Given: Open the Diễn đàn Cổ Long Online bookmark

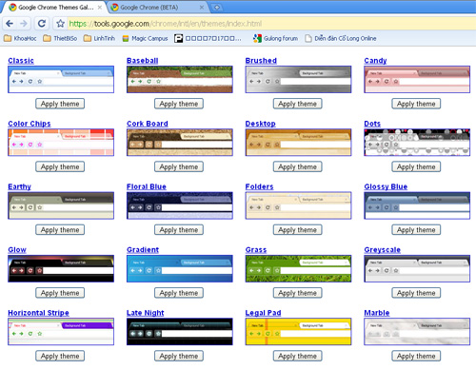Looking at the screenshot, I should coord(341,38).
